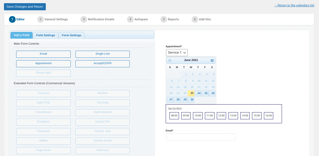The width and height of the screenshot is (319, 156).
Task: Click the Checkboxes control button
Action: tap(43, 112)
